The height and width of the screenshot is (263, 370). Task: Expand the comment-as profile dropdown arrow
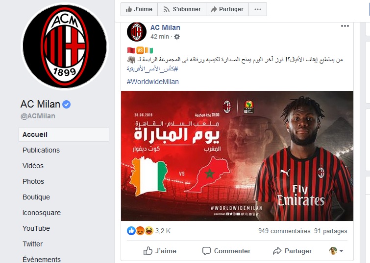click(341, 251)
